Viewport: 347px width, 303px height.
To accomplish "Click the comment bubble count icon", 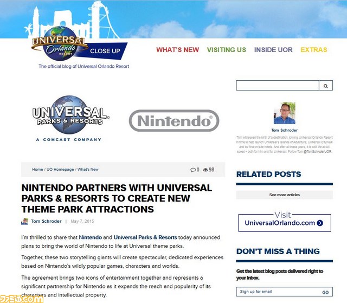I will click(x=193, y=170).
